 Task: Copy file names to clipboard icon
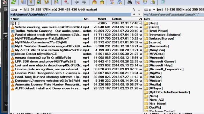[x=153, y=2]
